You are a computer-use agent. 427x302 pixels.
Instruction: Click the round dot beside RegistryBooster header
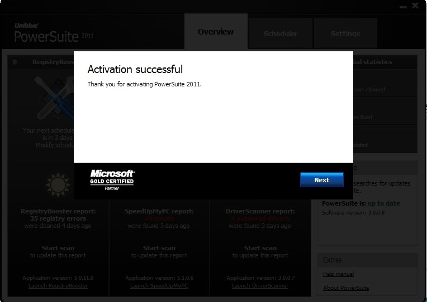tap(15, 62)
